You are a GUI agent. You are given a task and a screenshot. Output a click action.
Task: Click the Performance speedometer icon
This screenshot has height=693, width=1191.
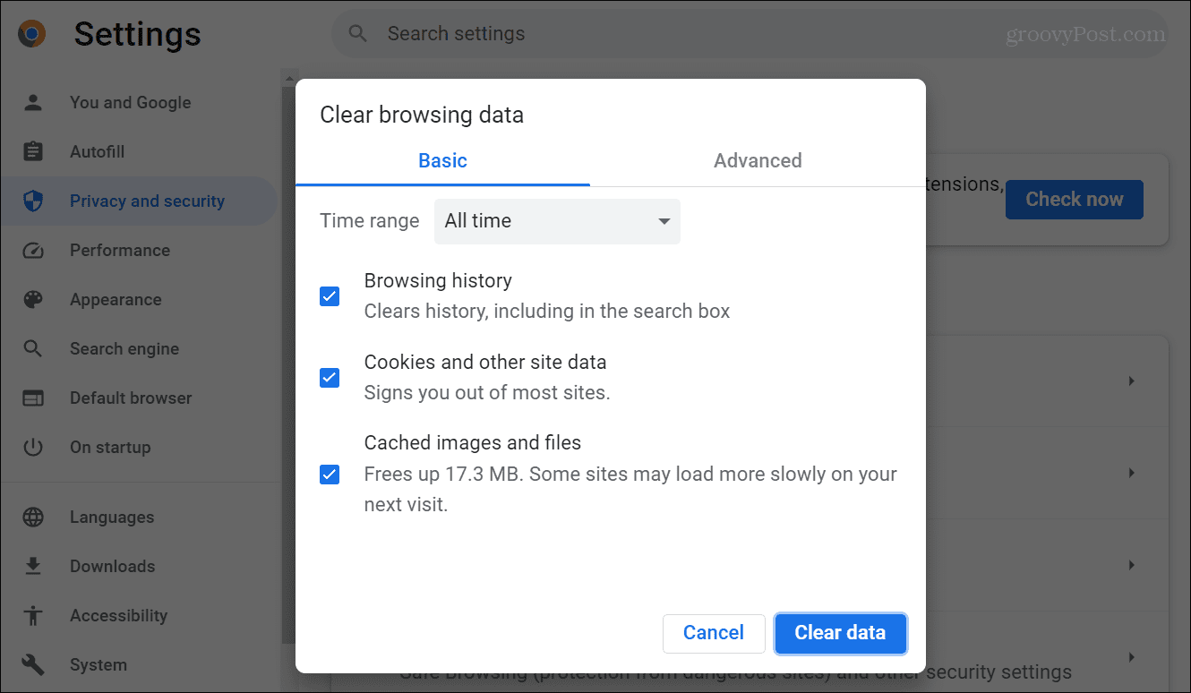pos(33,250)
